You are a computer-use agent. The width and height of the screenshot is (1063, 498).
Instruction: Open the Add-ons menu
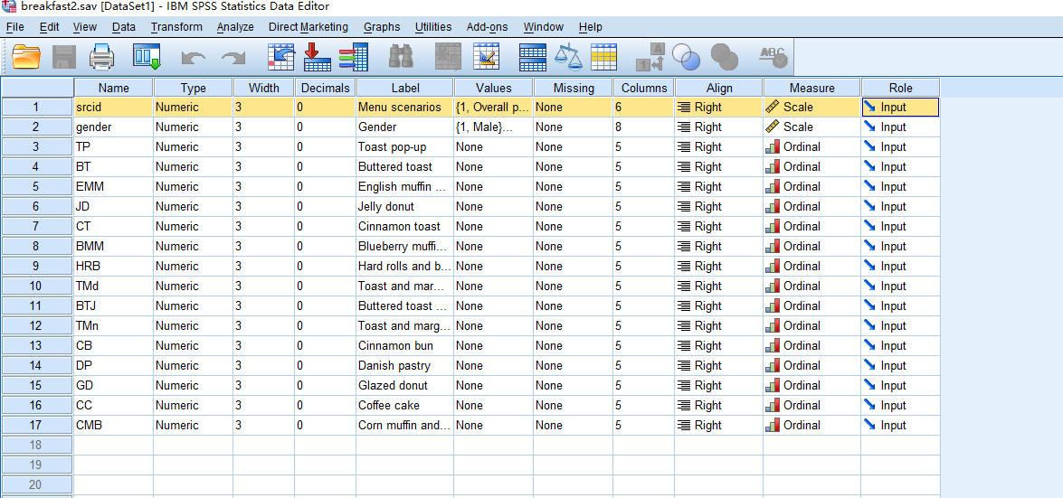coord(487,27)
